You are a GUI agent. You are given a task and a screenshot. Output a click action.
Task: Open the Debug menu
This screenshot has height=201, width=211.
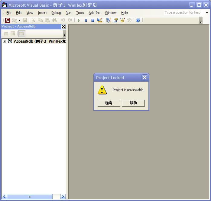pyautogui.click(x=56, y=13)
